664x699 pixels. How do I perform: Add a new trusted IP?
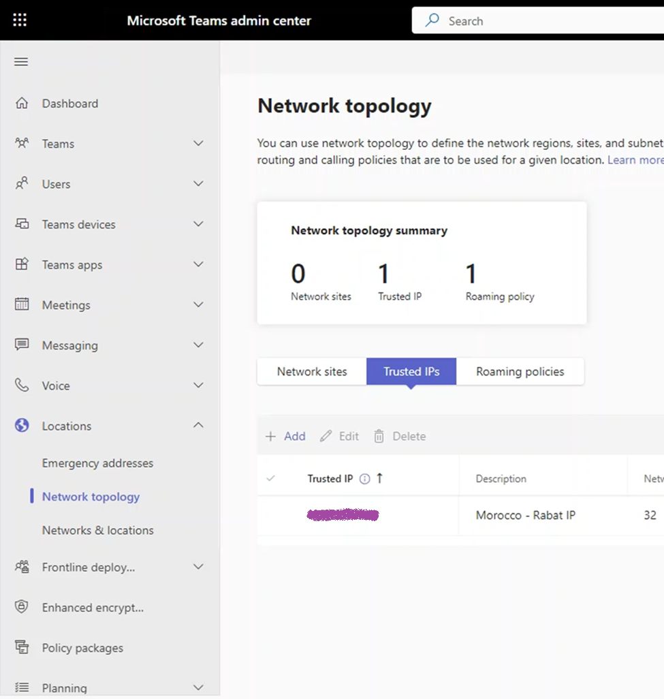(x=285, y=436)
